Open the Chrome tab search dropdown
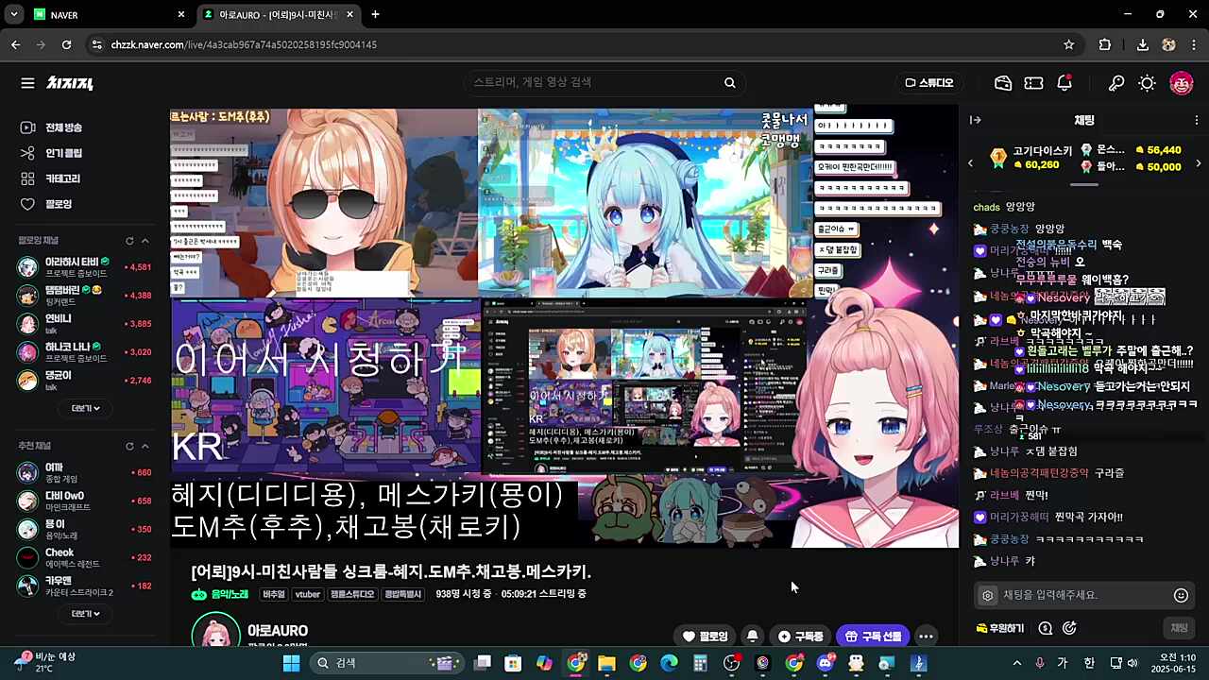Screen dimensions: 1209x680 pyautogui.click(x=16, y=14)
